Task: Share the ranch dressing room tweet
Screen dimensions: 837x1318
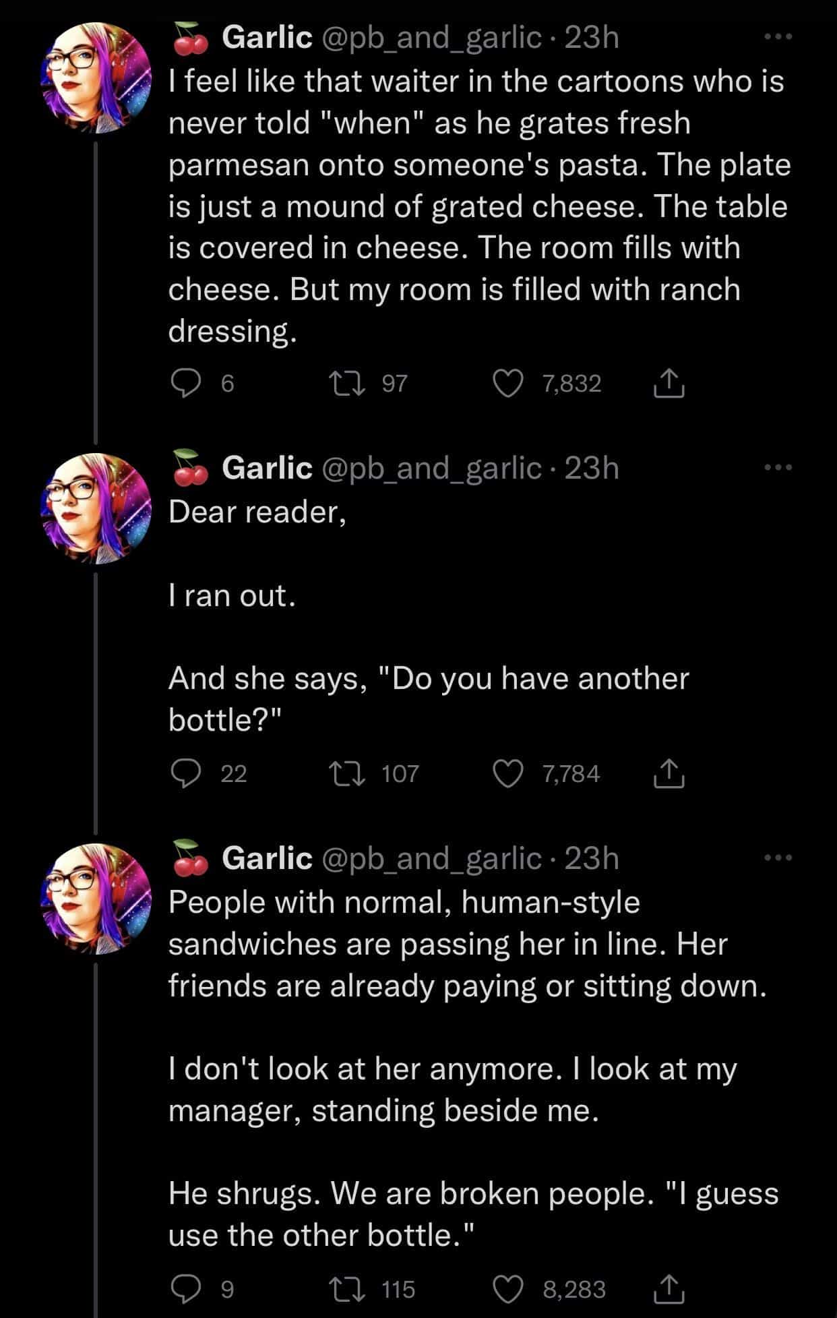Action: pos(669,384)
